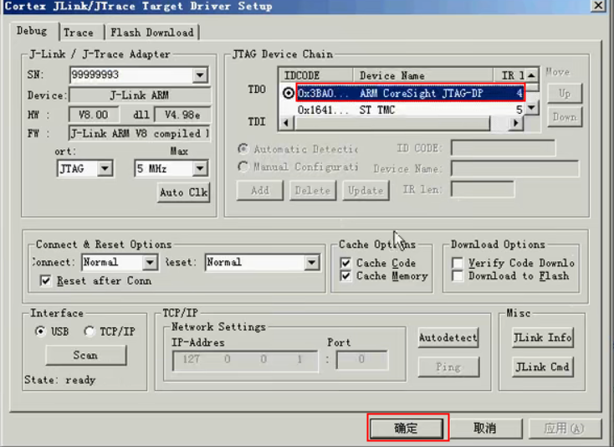
Task: Switch to the Trace tab
Action: coord(79,32)
